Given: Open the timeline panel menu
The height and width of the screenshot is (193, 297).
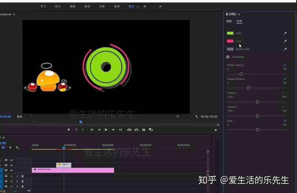Looking at the screenshot, I should click(x=3, y=138).
